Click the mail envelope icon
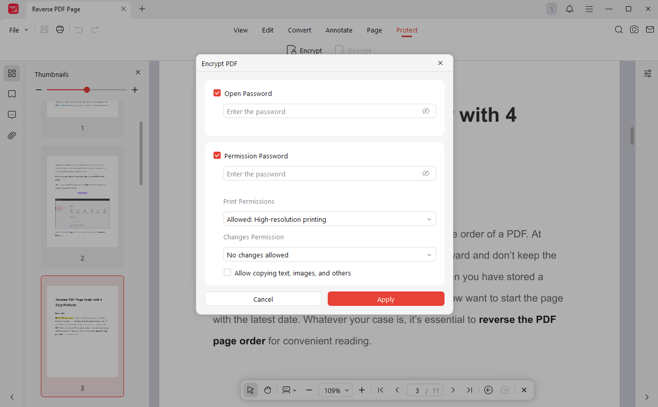The width and height of the screenshot is (658, 407). [x=650, y=30]
